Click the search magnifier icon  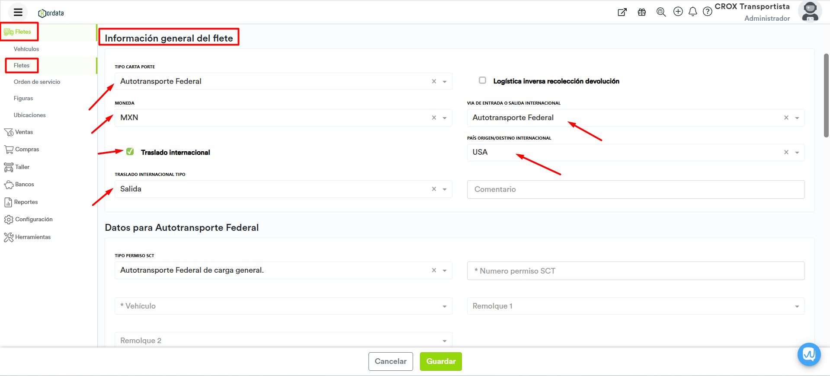660,12
